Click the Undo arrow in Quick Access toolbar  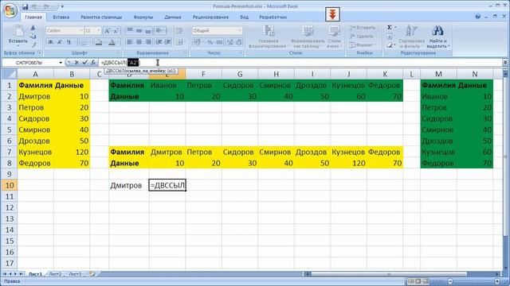tap(33, 6)
